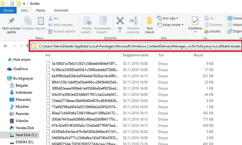Open Resimler in the sidebar
The height and width of the screenshot is (145, 242).
[19, 114]
